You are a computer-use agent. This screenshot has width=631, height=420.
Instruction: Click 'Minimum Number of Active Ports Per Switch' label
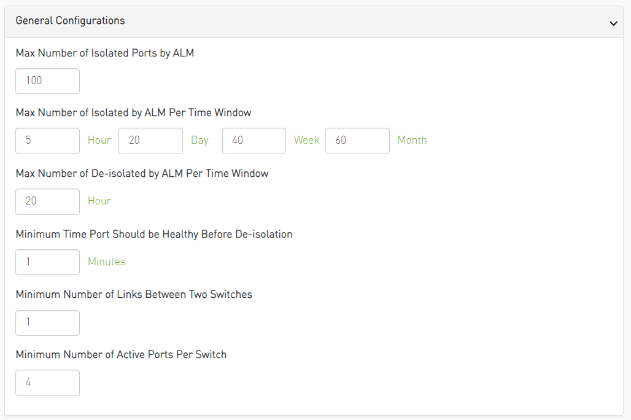[121, 355]
